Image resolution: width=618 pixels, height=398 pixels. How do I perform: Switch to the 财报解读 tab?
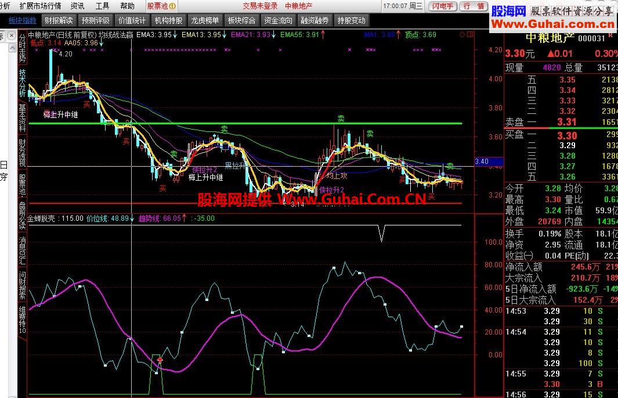click(x=59, y=20)
